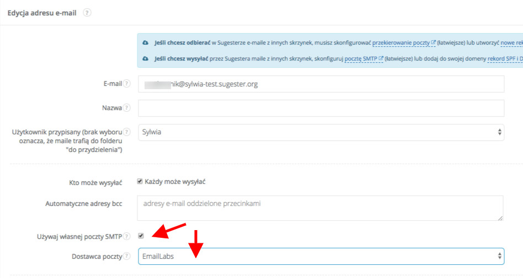Viewport: 523px width, 278px height.
Task: Open the 'pocztę SMTP' link
Action: pyautogui.click(x=361, y=58)
